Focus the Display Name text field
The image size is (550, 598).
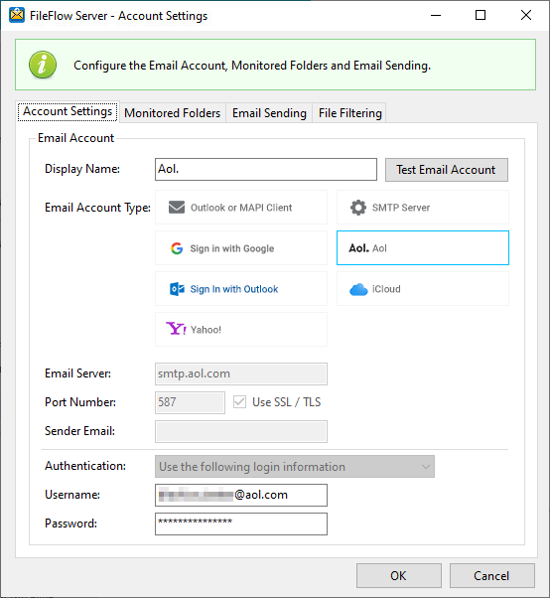pos(266,169)
